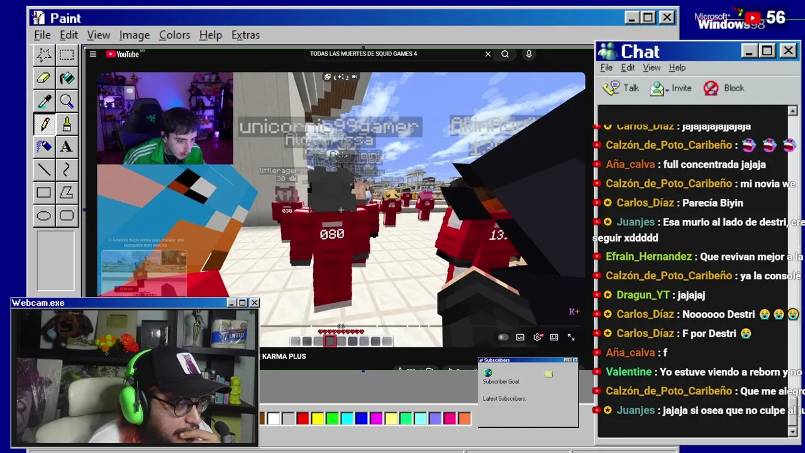Pick the orange color swatch

pos(464,418)
